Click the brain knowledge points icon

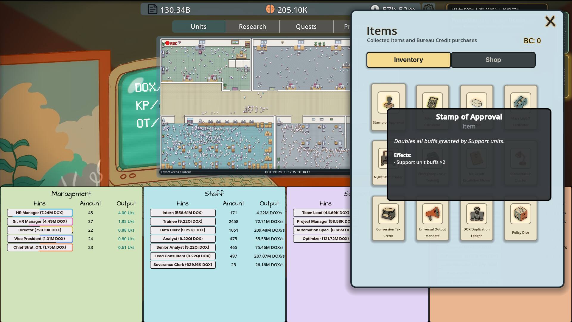[x=270, y=9]
